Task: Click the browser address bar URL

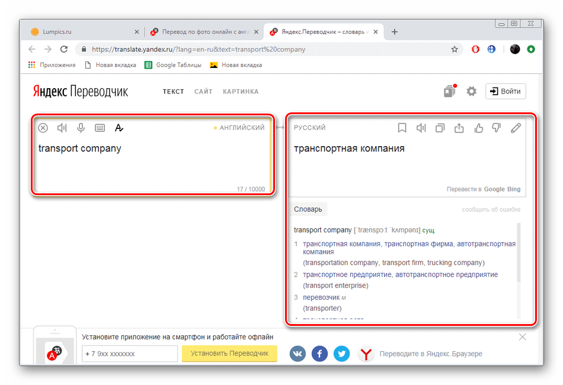Action: click(199, 50)
